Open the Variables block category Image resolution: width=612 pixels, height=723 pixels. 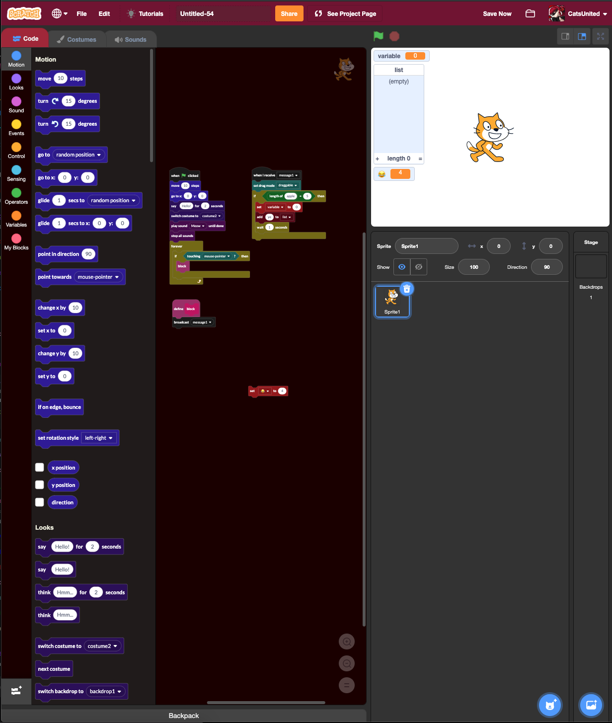[x=16, y=218]
